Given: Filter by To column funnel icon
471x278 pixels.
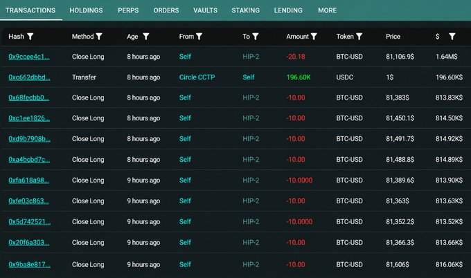Looking at the screenshot, I should (256, 37).
